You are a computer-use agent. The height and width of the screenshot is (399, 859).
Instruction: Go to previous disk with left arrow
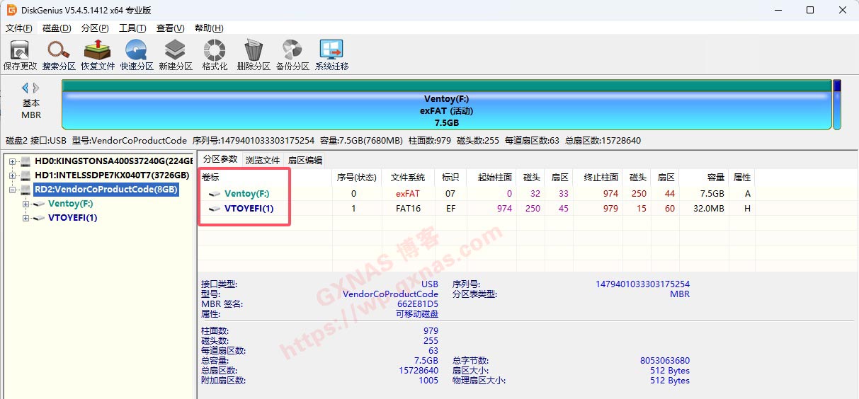[x=25, y=88]
